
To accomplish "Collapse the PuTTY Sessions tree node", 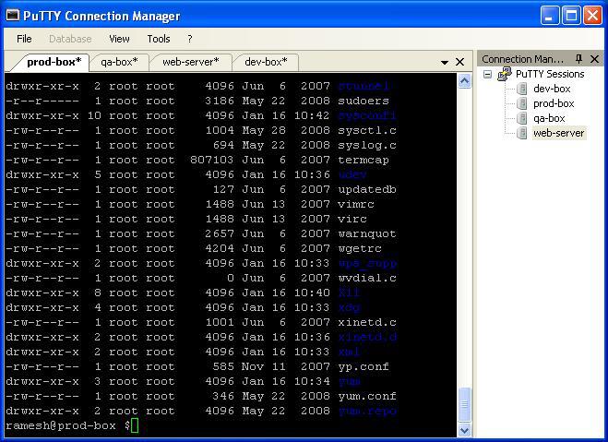I will click(x=488, y=74).
